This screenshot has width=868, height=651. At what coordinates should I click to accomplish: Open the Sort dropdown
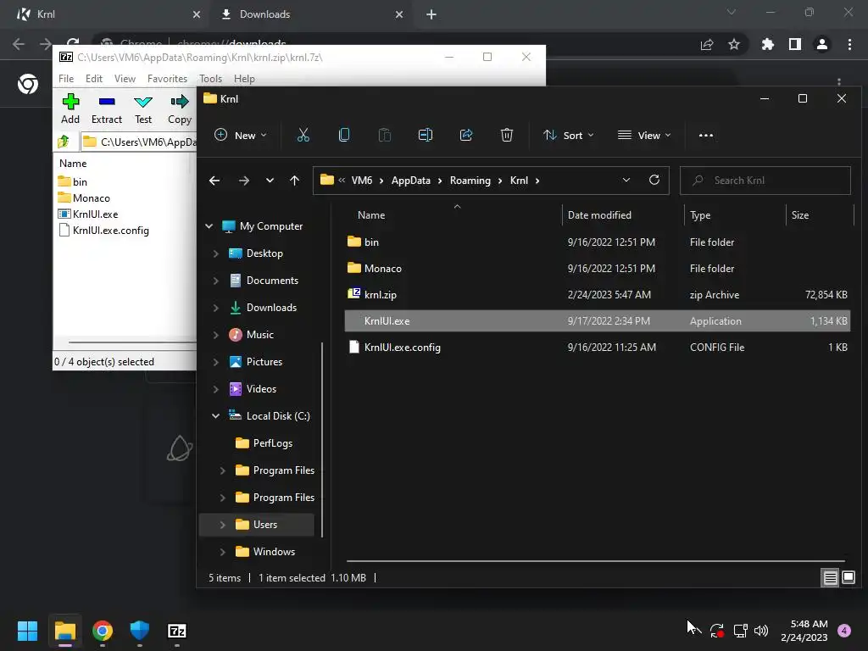tap(569, 135)
